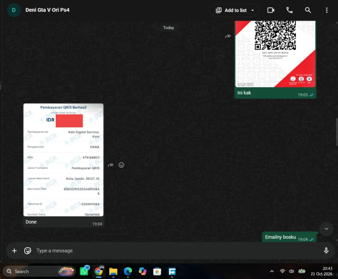338x279 pixels.
Task: Forward the QR code image message
Action: pos(228,36)
